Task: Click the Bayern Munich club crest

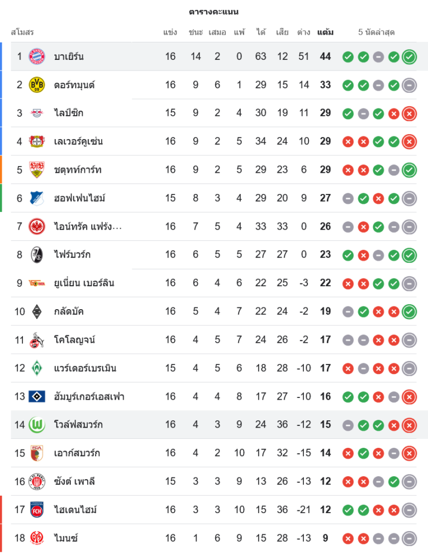Action: point(36,56)
